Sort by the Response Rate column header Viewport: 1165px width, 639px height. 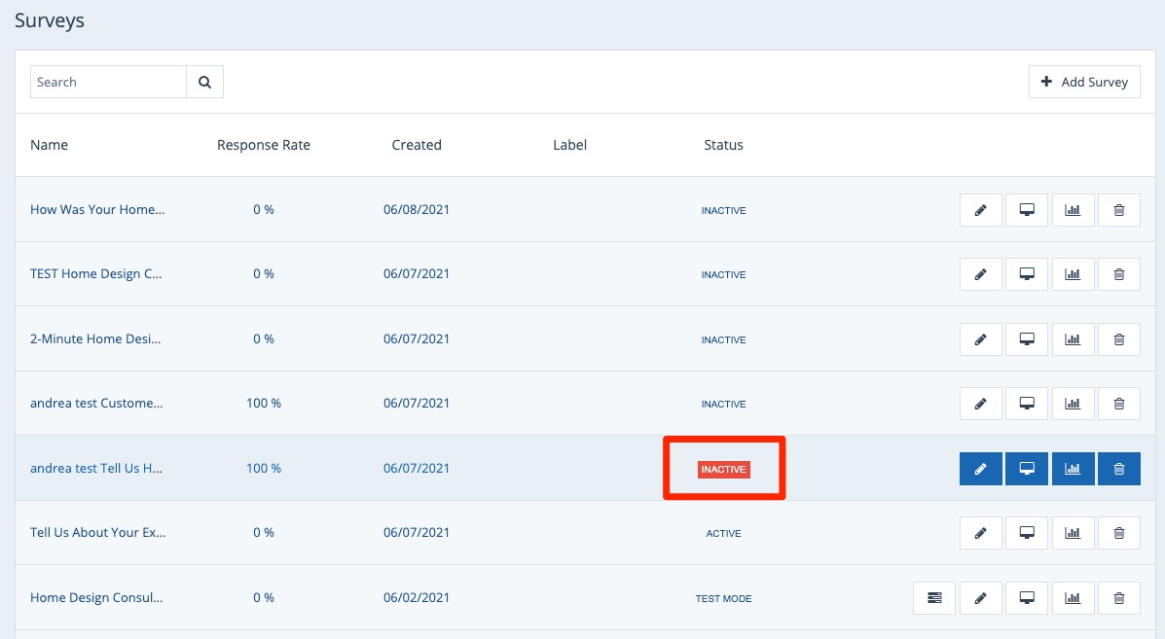pos(264,145)
